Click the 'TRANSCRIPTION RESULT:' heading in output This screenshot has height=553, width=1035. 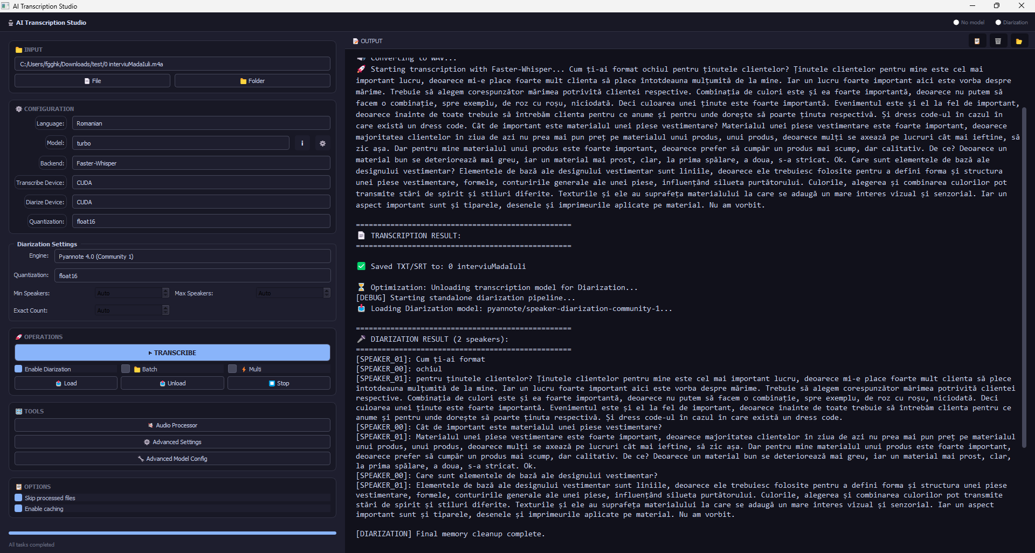(x=416, y=236)
